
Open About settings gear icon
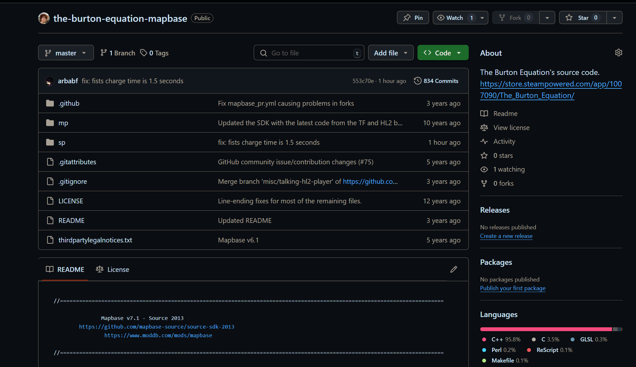coord(618,53)
